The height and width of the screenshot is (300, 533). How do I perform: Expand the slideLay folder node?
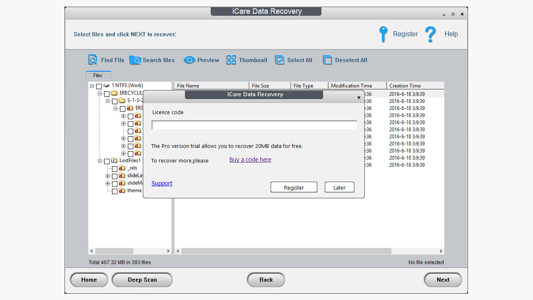click(108, 176)
